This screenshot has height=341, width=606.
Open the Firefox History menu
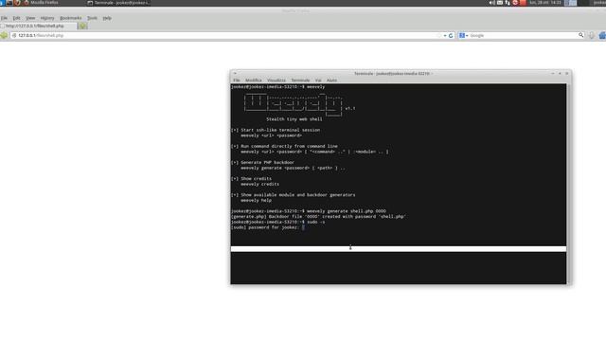pos(47,18)
